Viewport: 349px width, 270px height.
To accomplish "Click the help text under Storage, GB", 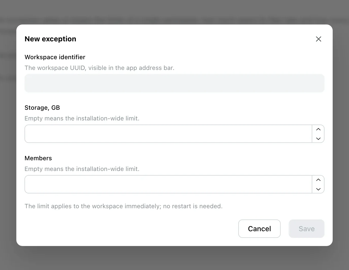I will tap(82, 118).
